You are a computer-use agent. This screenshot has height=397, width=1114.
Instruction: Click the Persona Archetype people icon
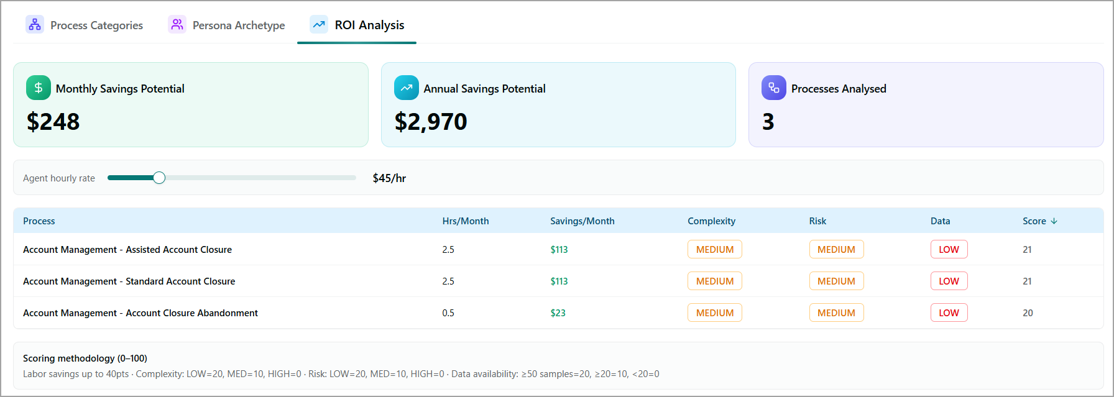click(x=177, y=25)
